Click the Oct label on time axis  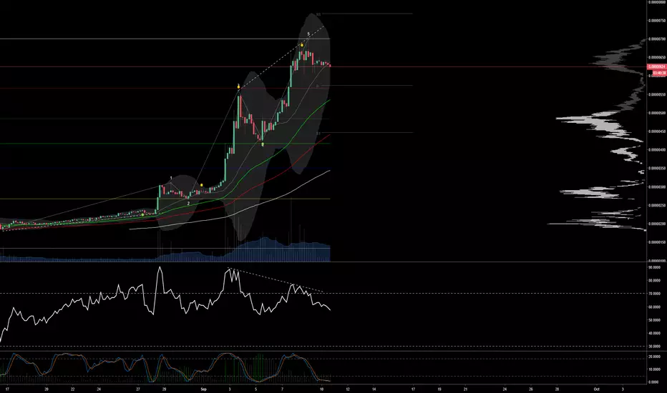coord(596,389)
